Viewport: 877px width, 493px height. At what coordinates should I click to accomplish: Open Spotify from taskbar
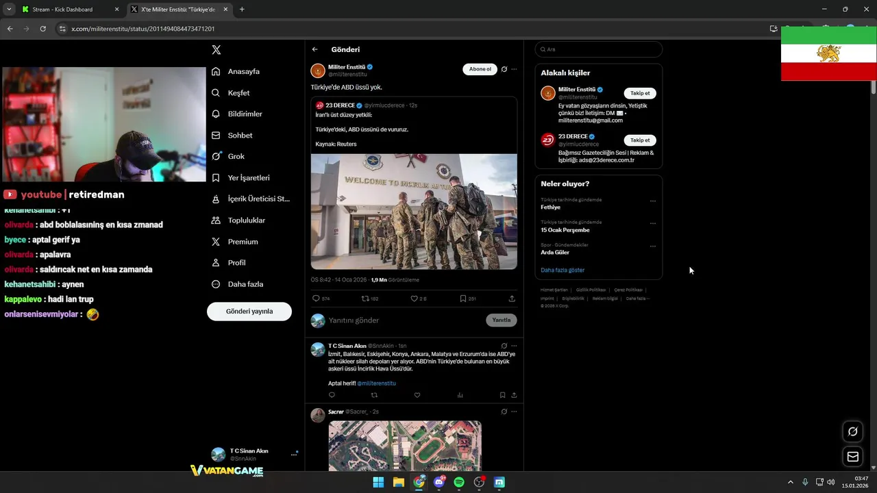pos(459,482)
